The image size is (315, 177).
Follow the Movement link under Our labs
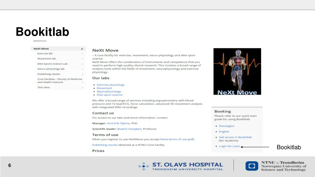pyautogui.click(x=104, y=88)
